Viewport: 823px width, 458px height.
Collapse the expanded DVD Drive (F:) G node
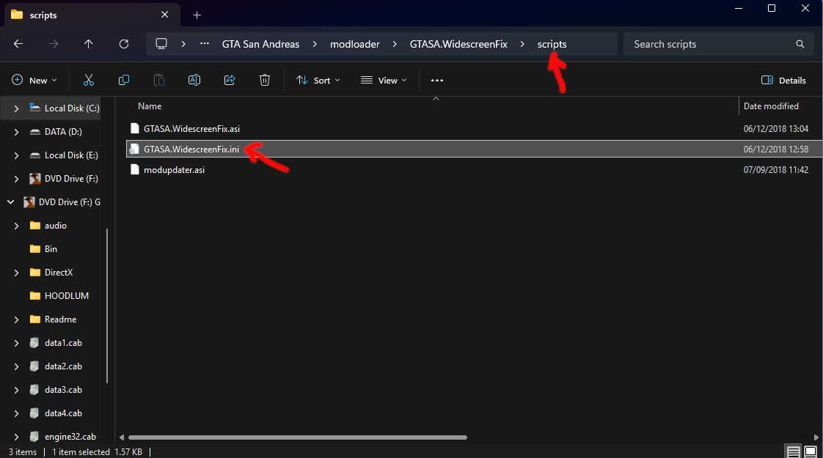[x=10, y=202]
